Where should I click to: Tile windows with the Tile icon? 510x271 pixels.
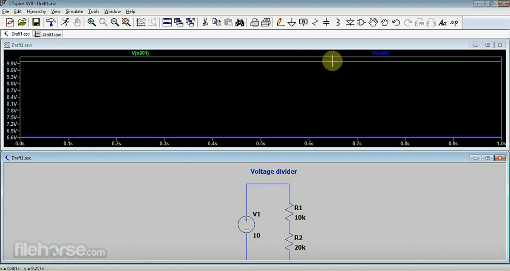pos(167,23)
